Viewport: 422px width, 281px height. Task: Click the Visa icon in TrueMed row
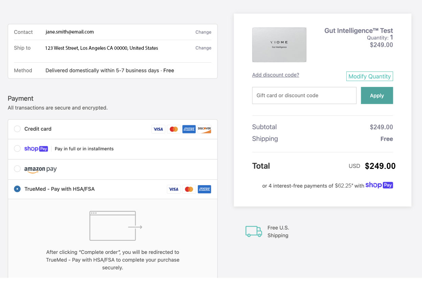coord(174,189)
